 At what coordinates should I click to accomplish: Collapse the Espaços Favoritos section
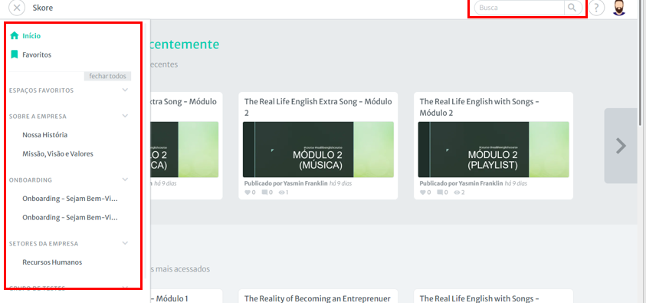pos(125,90)
